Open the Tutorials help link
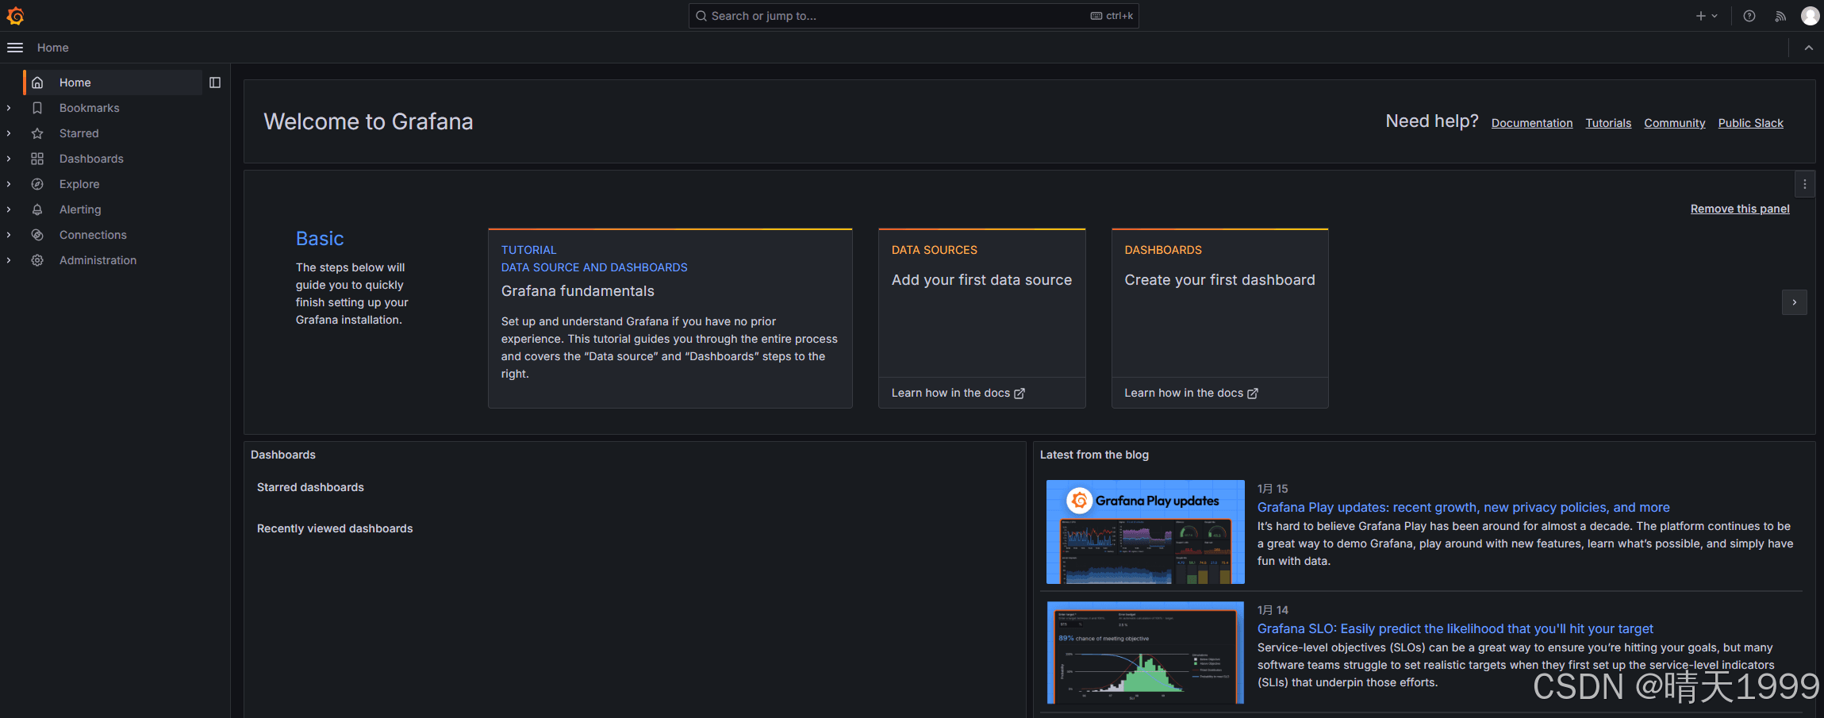This screenshot has width=1824, height=718. (1608, 123)
